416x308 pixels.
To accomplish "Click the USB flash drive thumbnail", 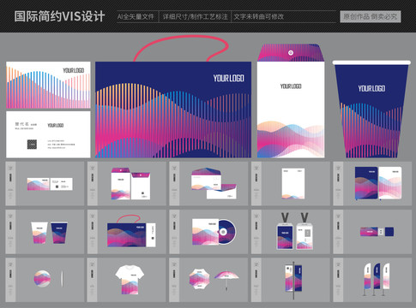I will [373, 232].
